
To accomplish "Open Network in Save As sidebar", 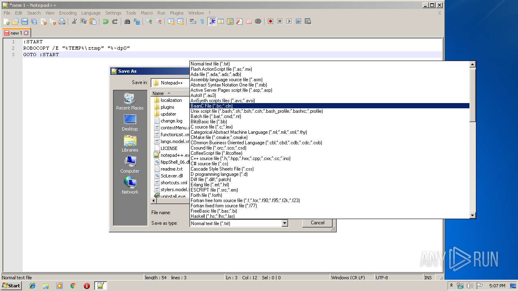I will tap(130, 186).
